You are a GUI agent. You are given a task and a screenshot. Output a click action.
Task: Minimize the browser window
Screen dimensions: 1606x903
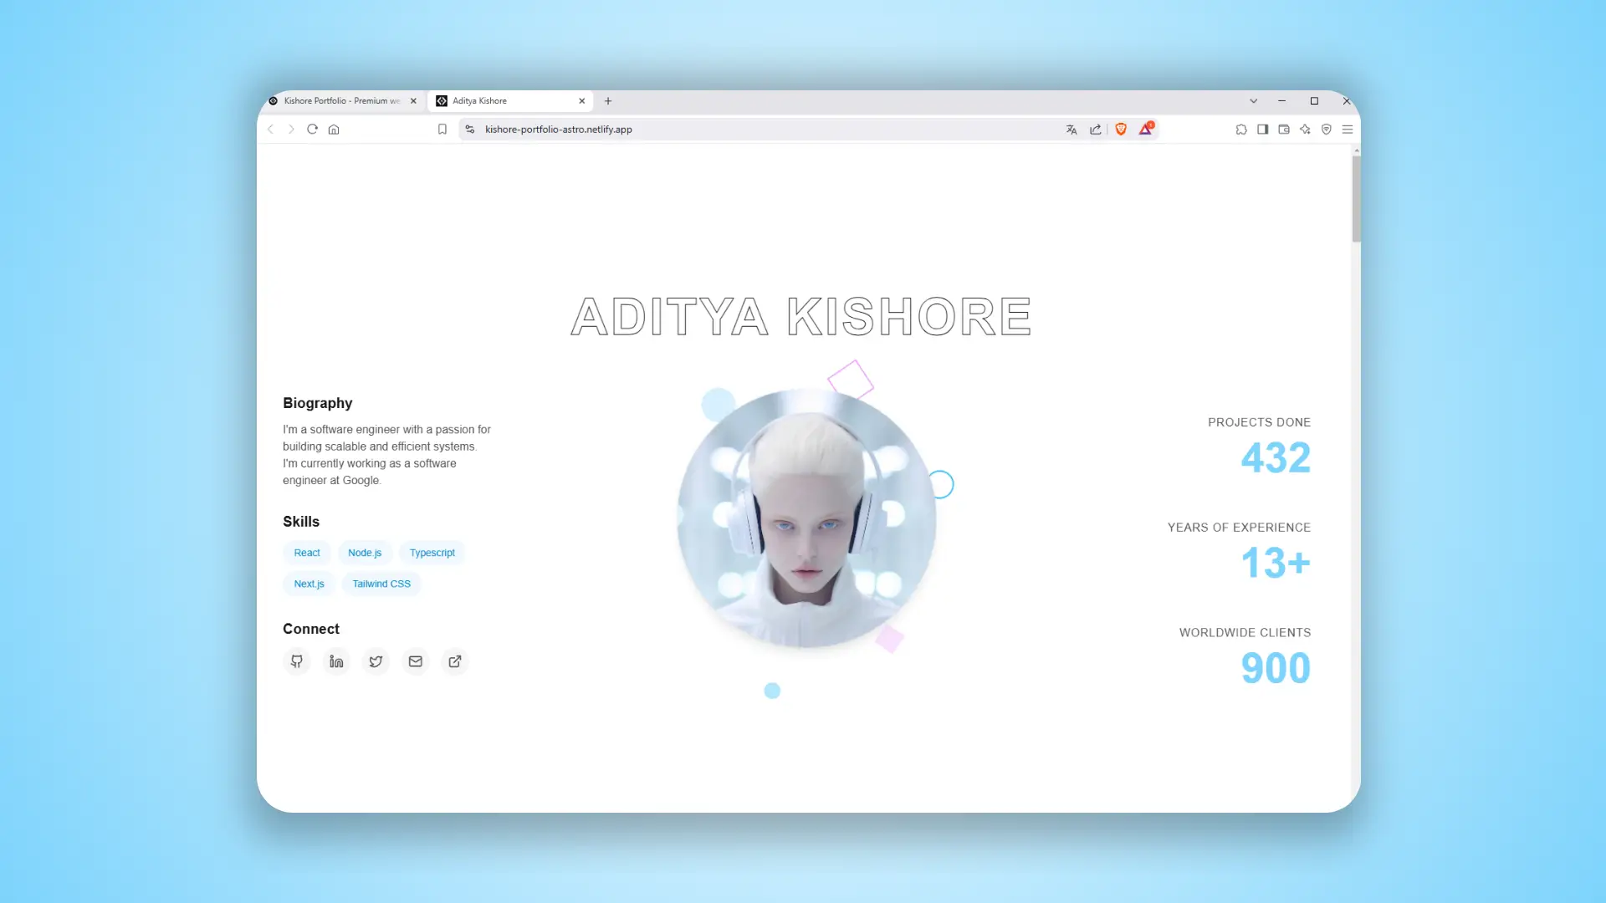(1281, 101)
